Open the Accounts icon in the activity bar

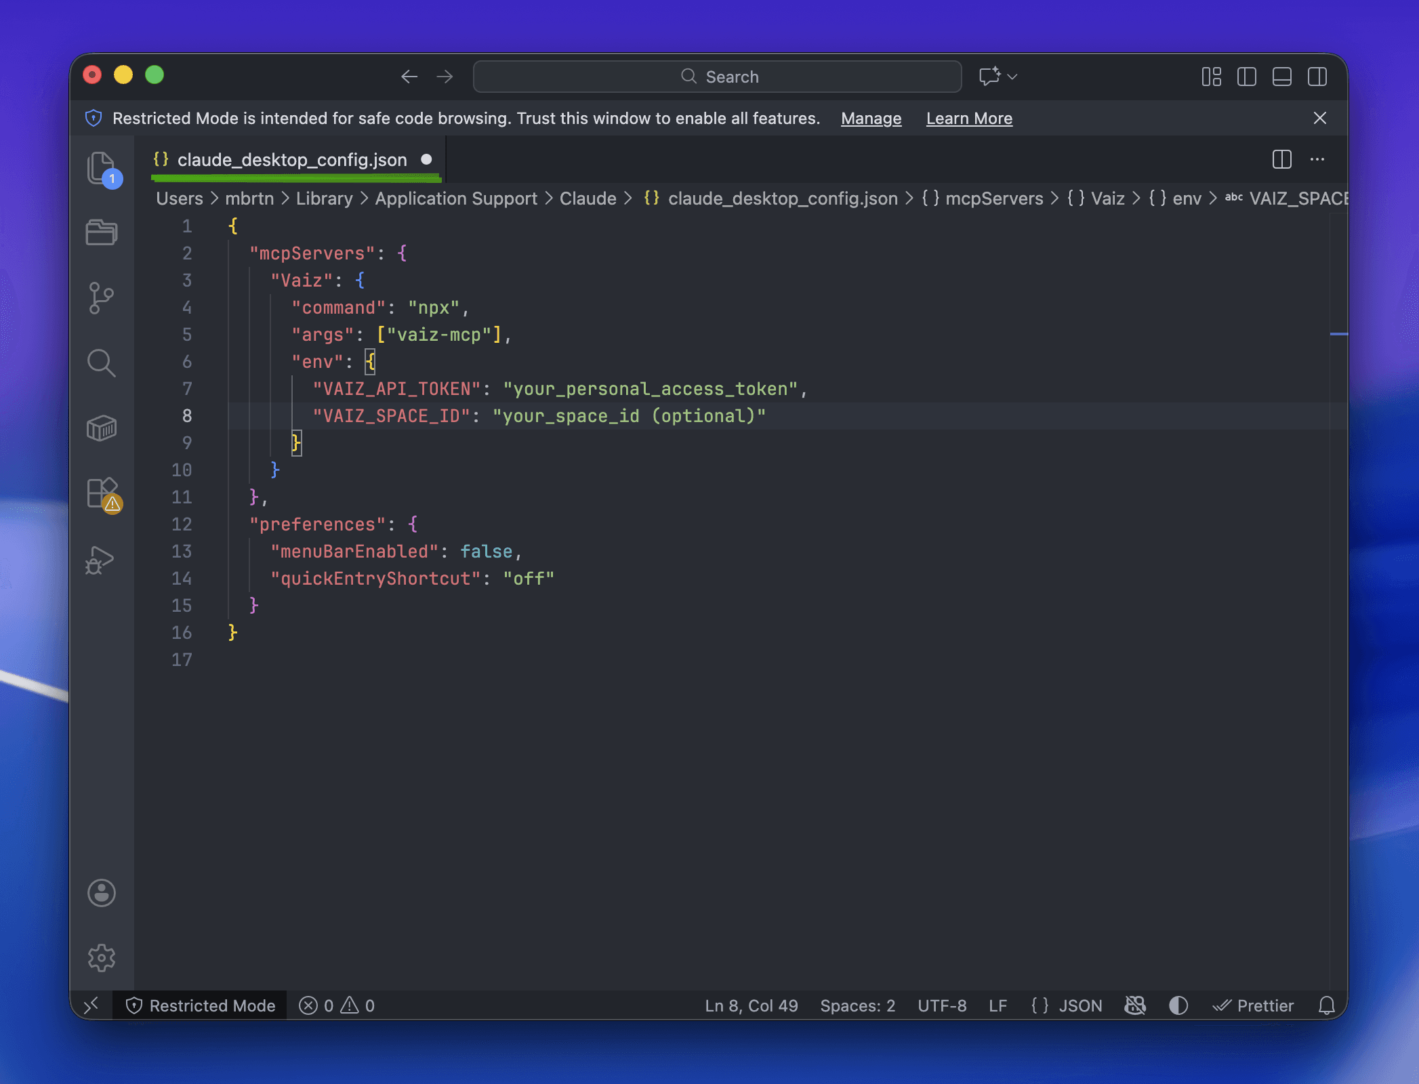[x=102, y=893]
